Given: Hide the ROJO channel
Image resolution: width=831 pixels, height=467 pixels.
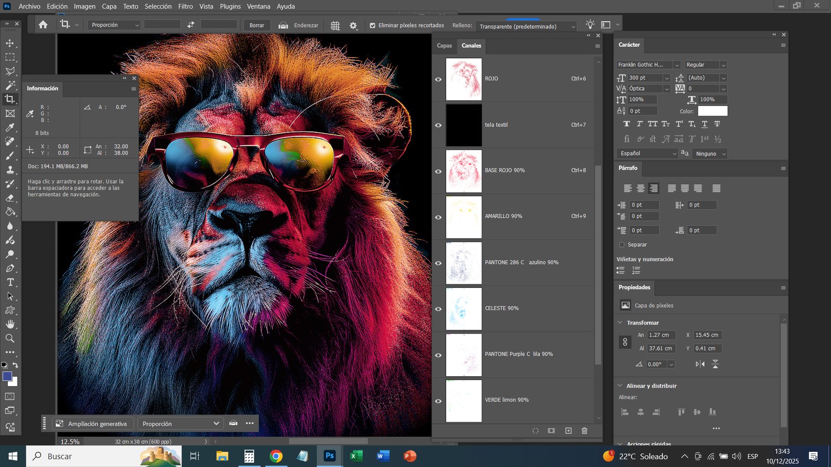Looking at the screenshot, I should coord(438,79).
